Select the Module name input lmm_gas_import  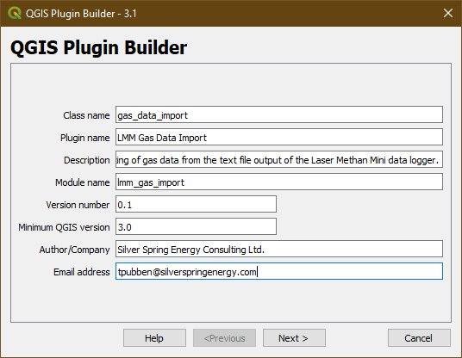279,182
